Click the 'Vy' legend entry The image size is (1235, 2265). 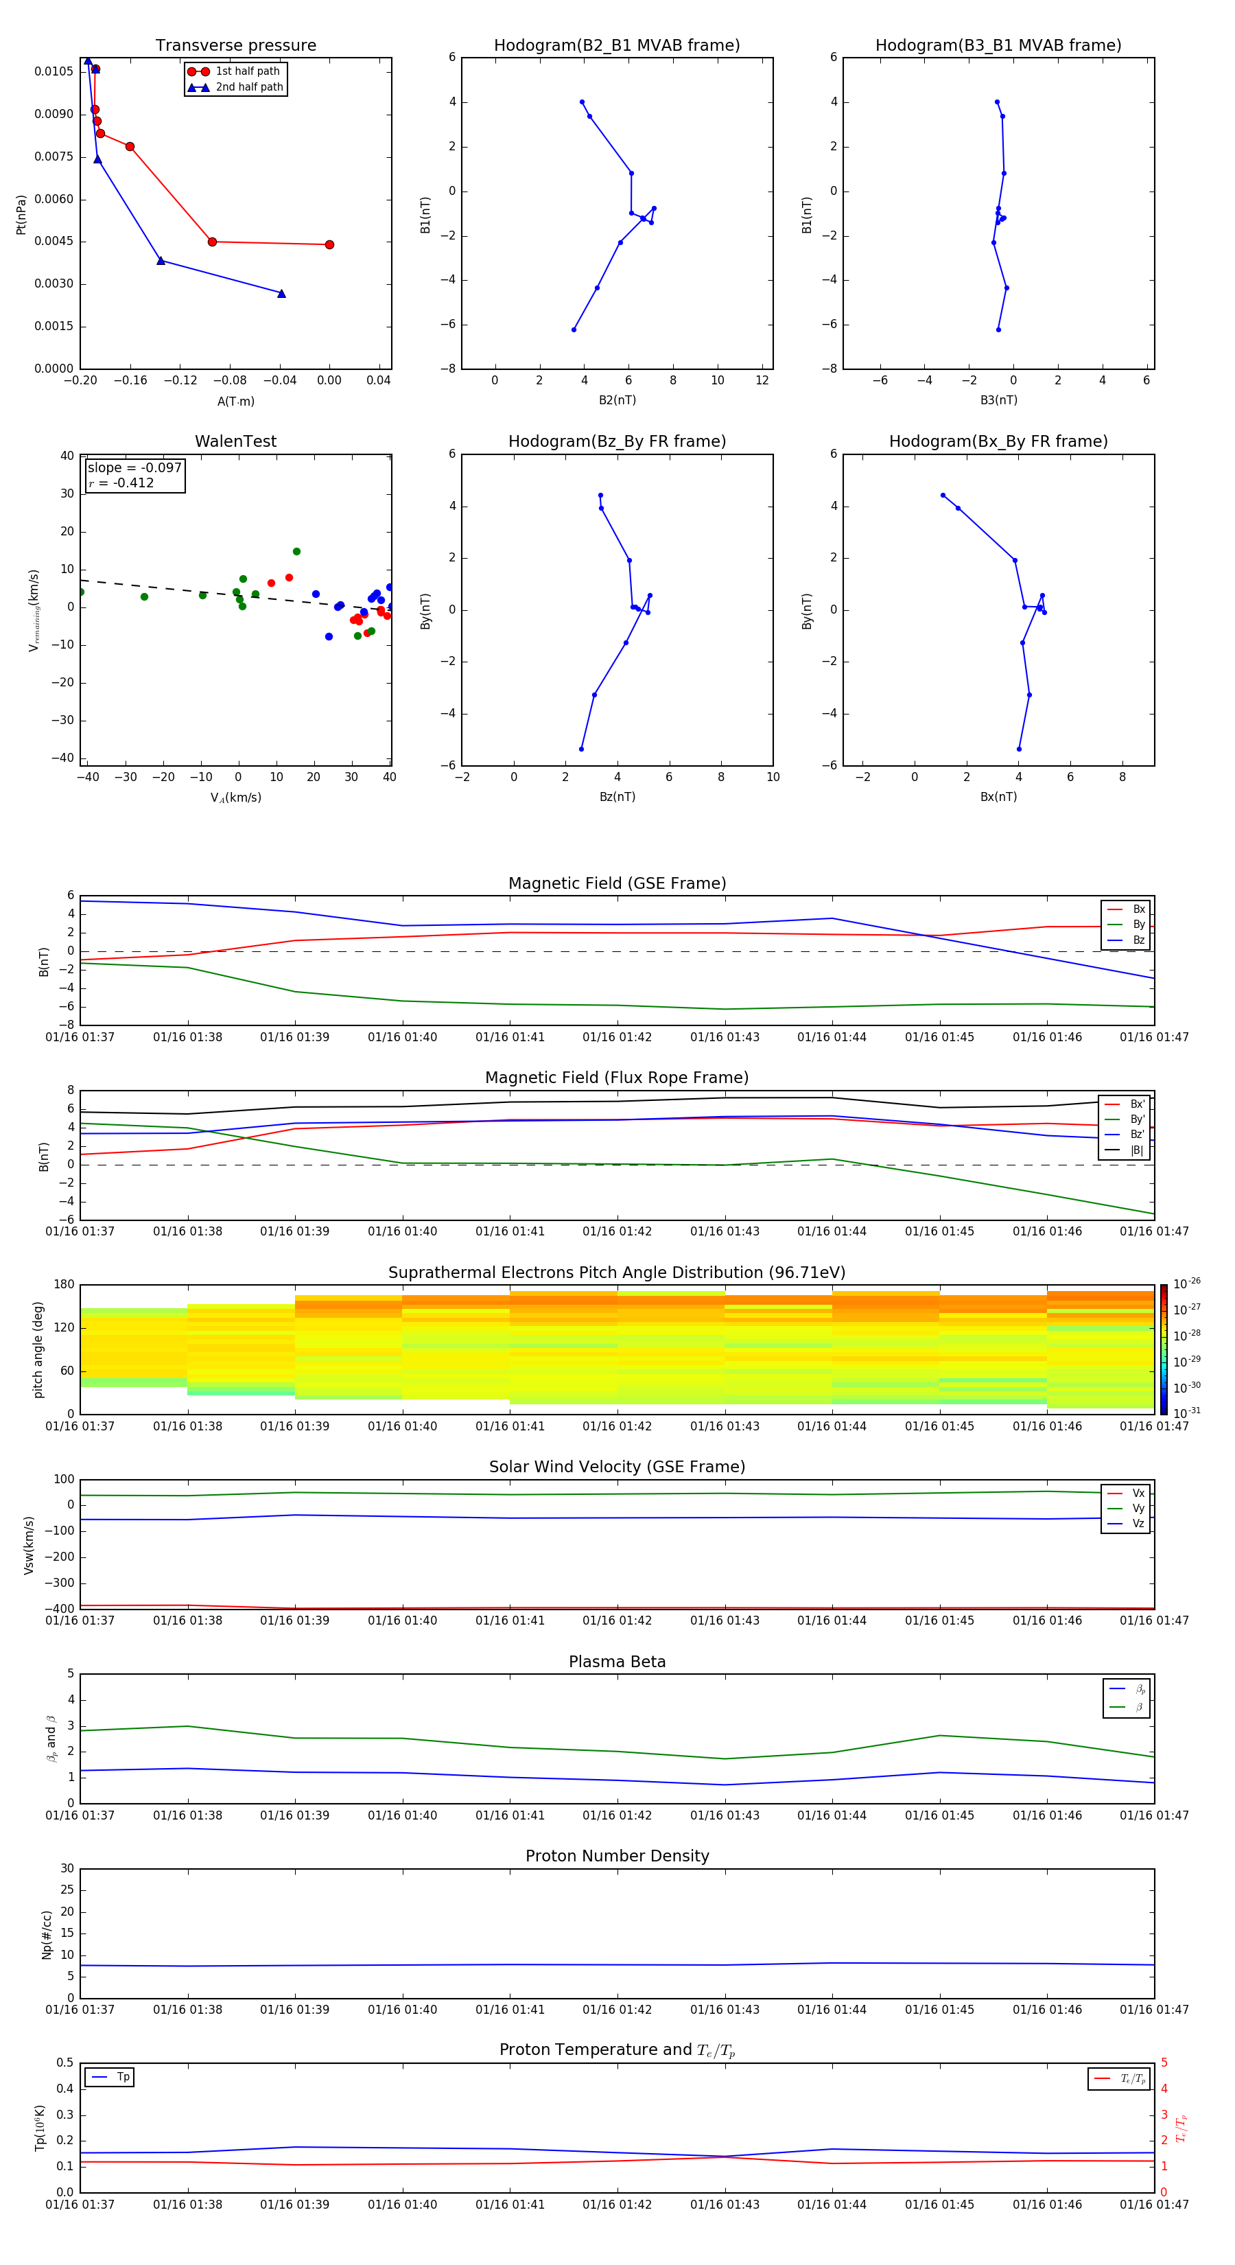coord(1126,1508)
